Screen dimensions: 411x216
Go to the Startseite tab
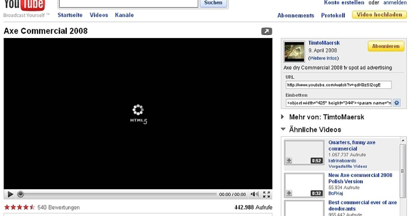pos(70,15)
